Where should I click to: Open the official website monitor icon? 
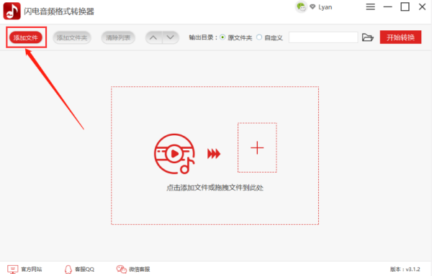13,270
